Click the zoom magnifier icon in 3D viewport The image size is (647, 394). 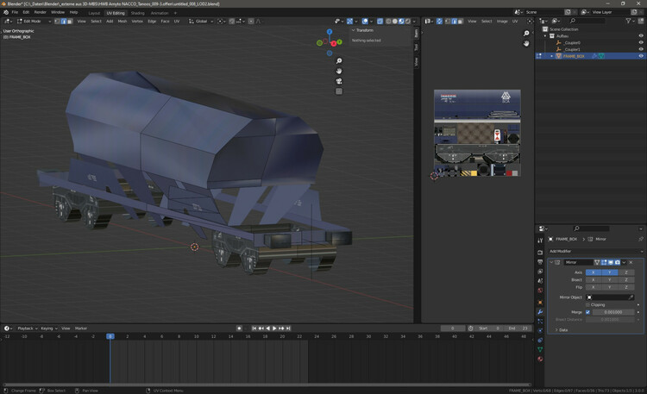click(339, 60)
